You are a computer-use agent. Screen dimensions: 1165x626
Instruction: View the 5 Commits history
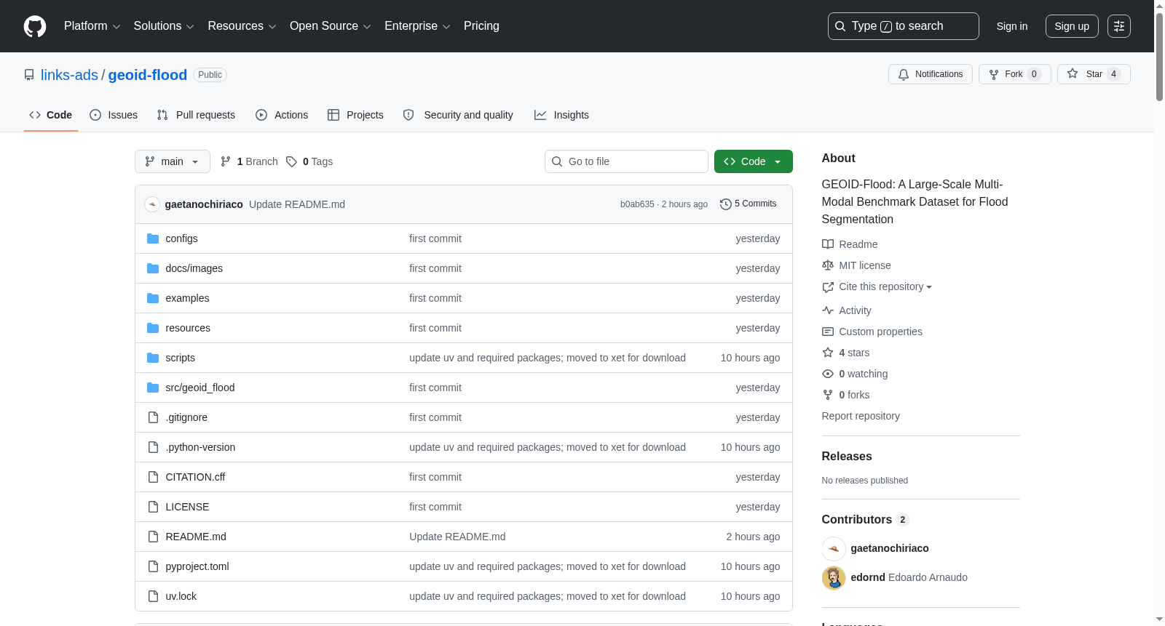[749, 204]
